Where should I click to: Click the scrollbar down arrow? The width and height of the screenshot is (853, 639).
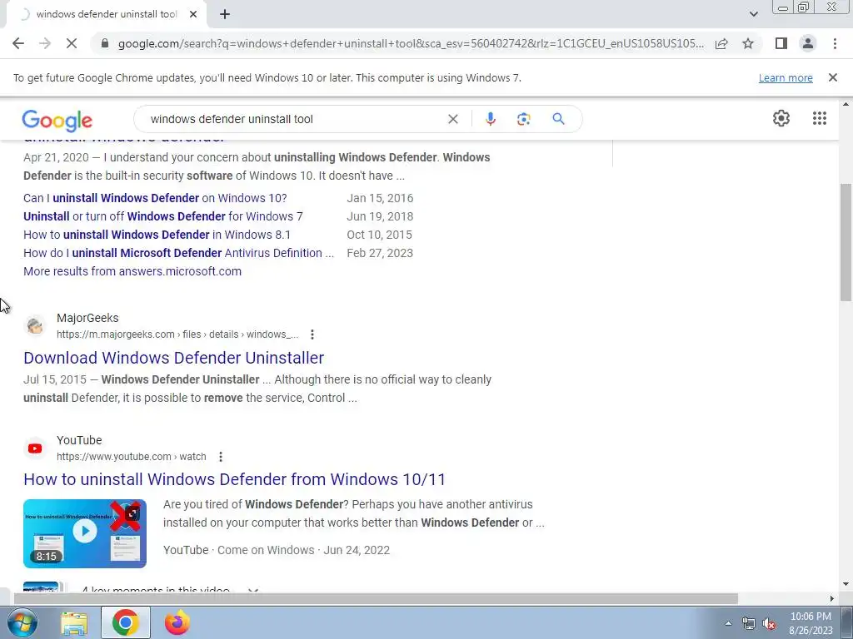pyautogui.click(x=846, y=585)
